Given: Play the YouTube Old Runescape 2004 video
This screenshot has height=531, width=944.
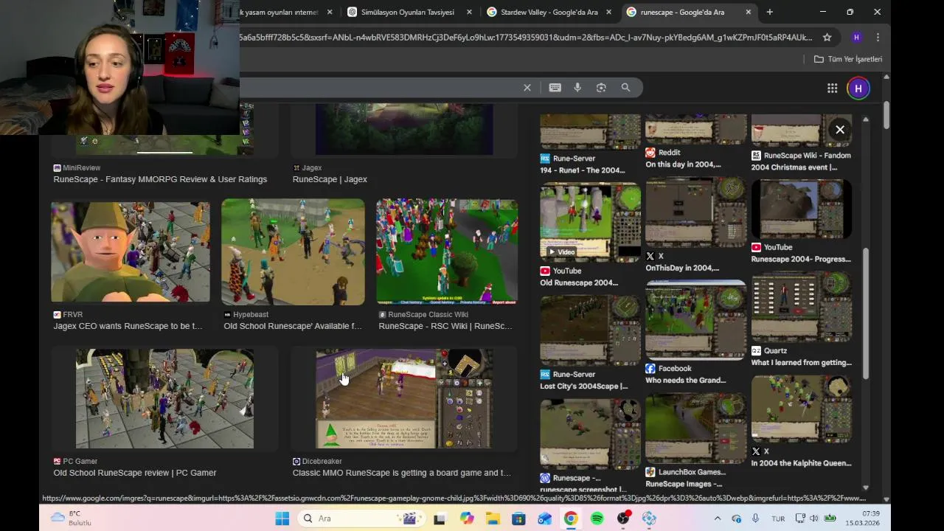Looking at the screenshot, I should click(x=590, y=223).
